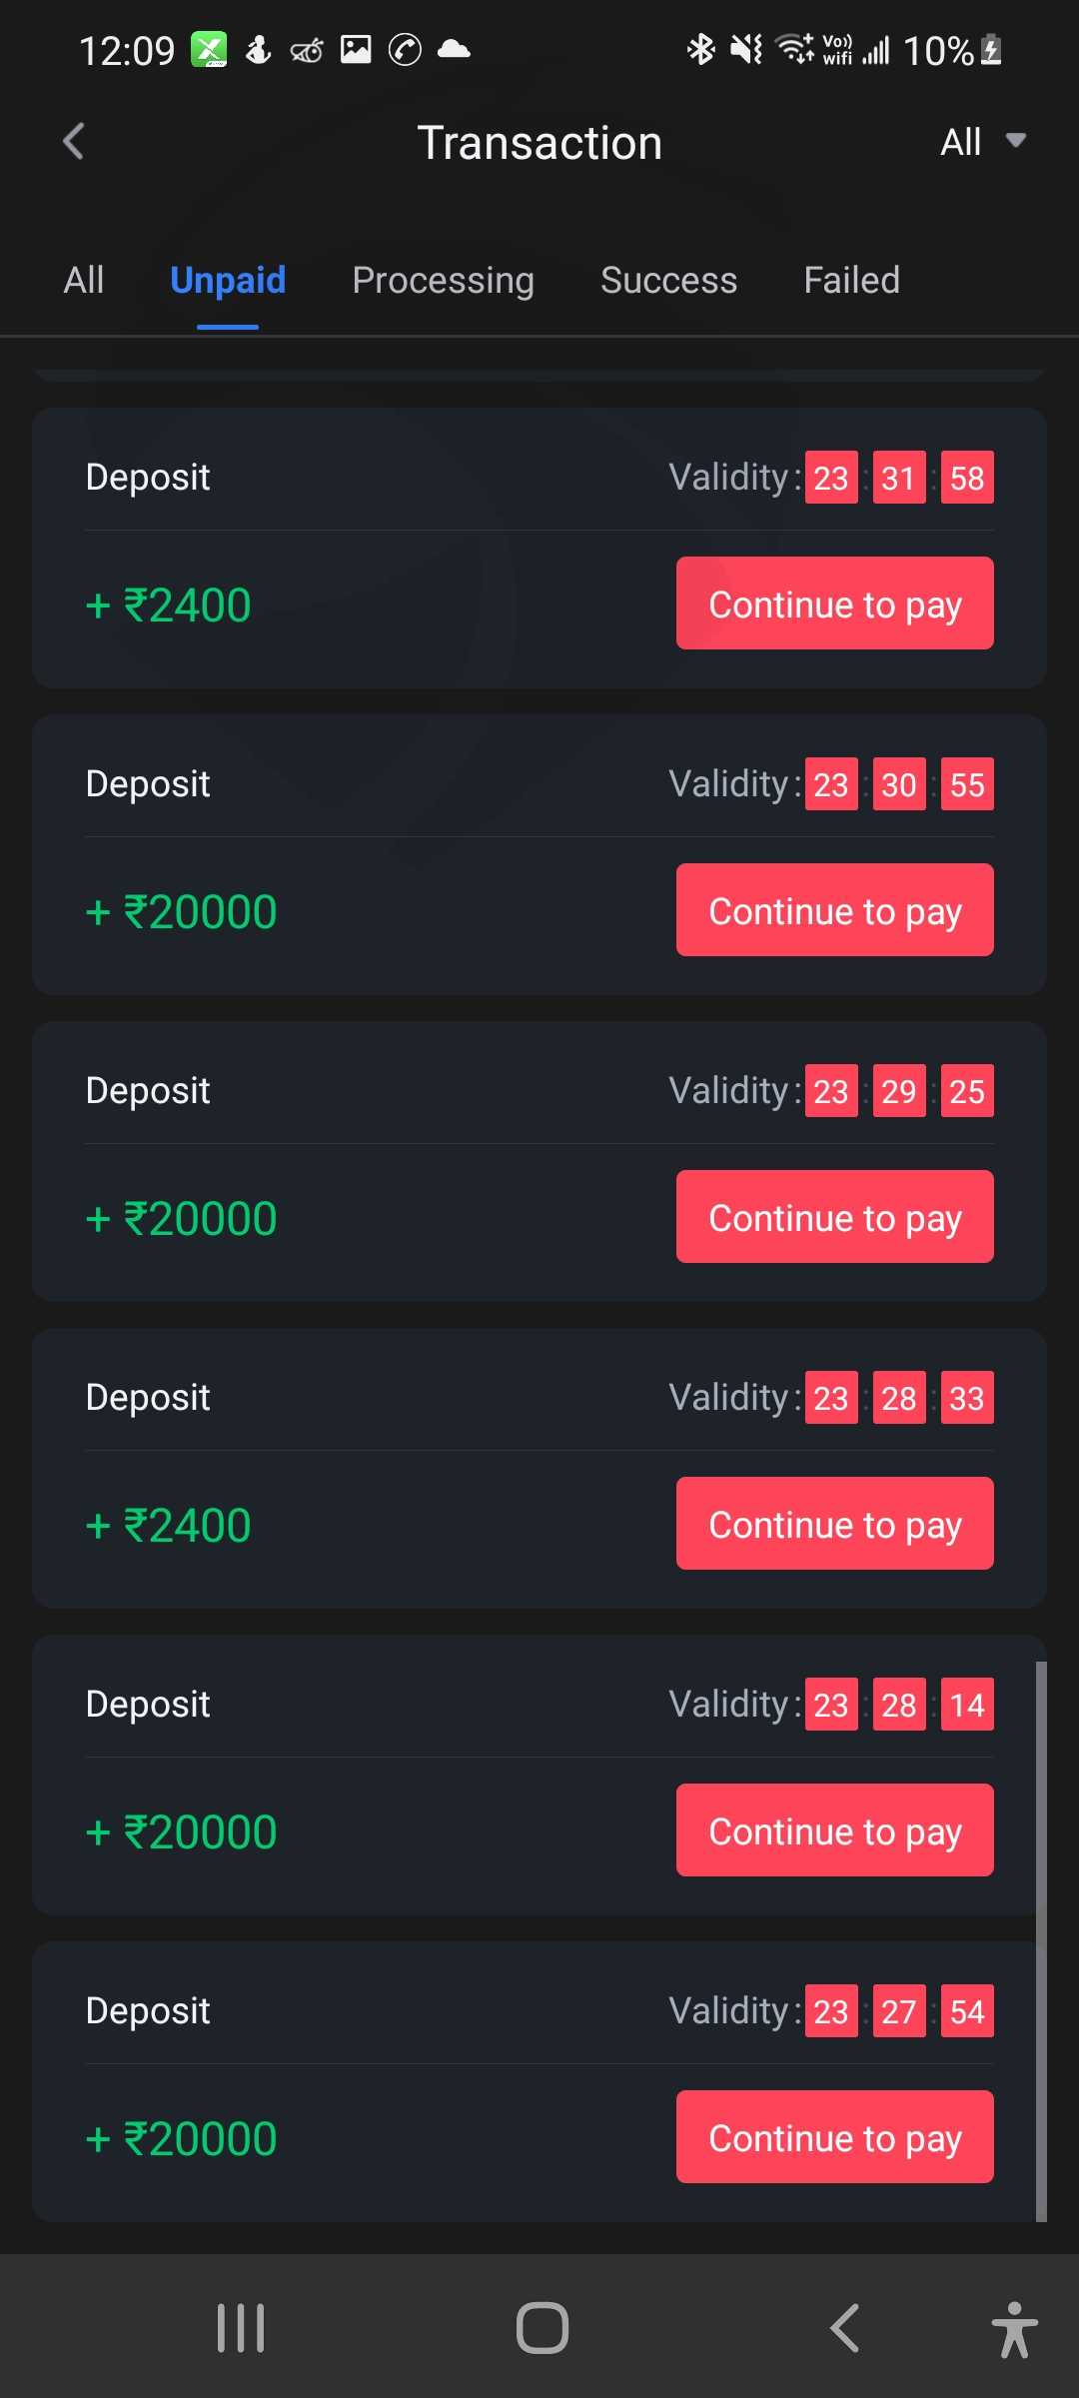Screen dimensions: 1079x2398
Task: Tap the back arrow beside Transaction title
Action: pos(73,142)
